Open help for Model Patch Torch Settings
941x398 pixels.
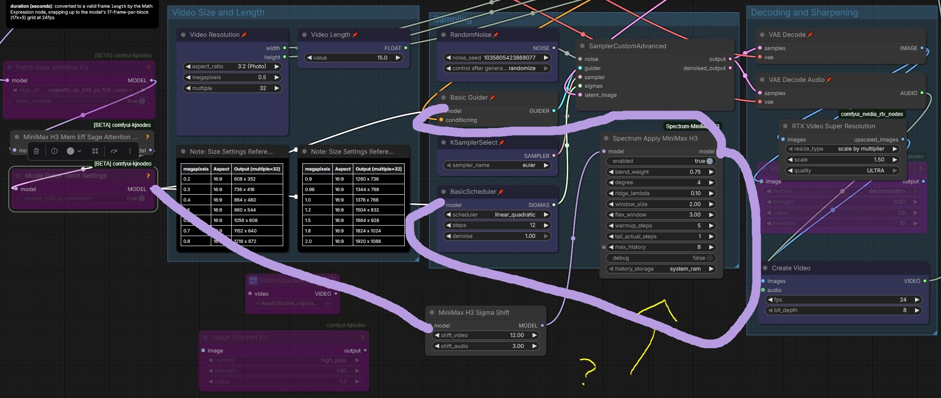[x=148, y=176]
